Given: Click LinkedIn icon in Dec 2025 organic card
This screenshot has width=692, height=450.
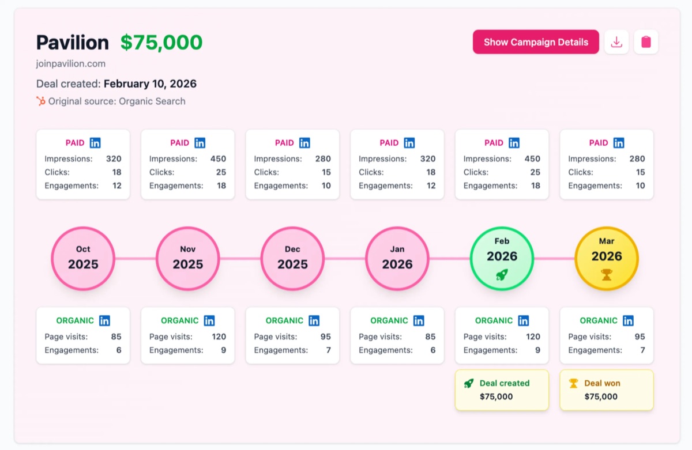Looking at the screenshot, I should tap(314, 320).
